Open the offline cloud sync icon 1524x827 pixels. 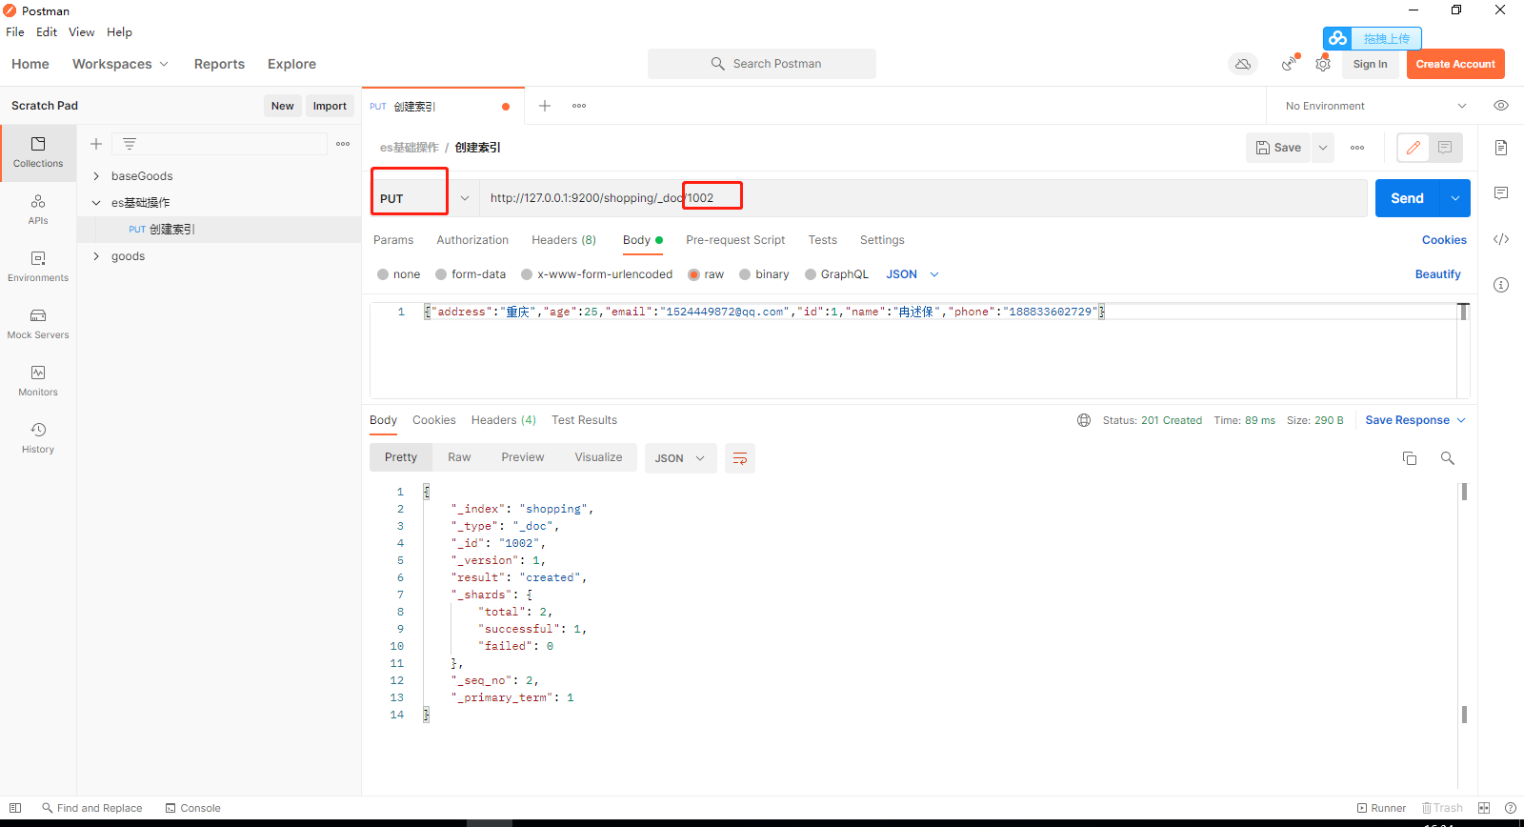coord(1243,64)
